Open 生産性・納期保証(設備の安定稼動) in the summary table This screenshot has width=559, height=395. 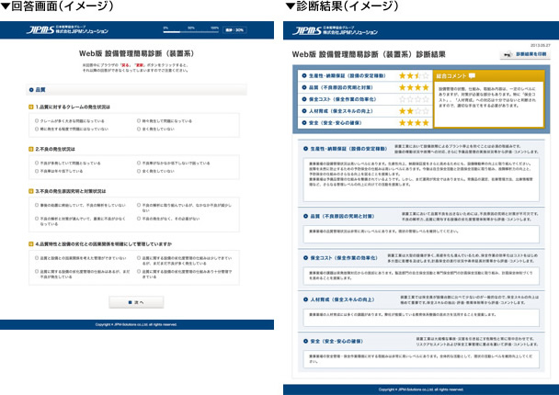[348, 75]
